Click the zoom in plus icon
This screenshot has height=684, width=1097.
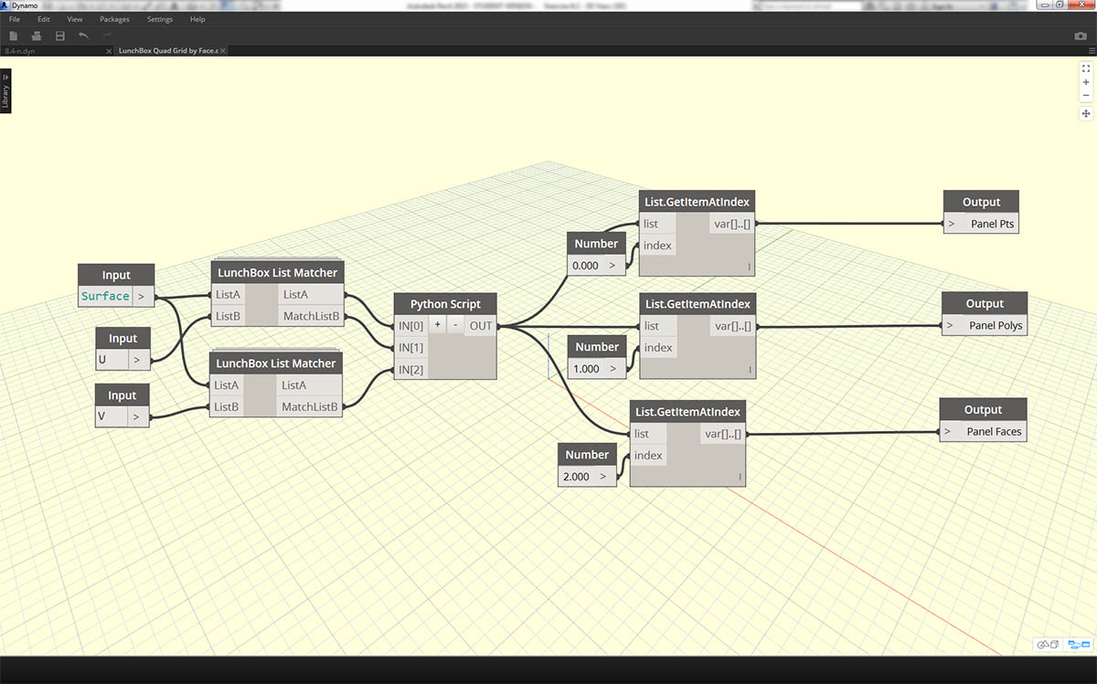click(1086, 82)
